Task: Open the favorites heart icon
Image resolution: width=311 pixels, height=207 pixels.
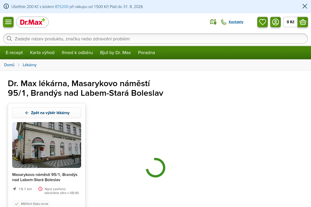Action: [263, 22]
